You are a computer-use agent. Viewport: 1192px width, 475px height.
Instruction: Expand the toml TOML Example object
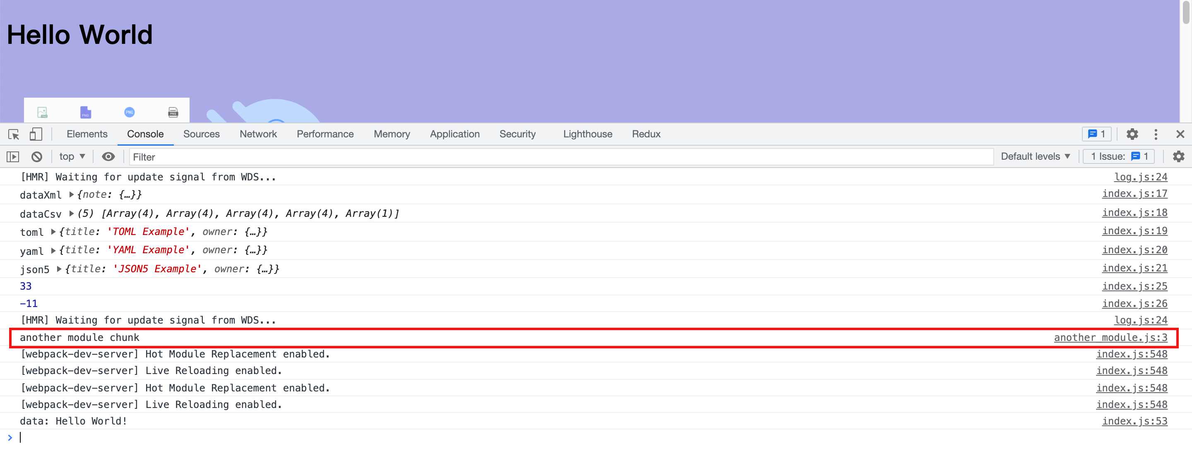[x=54, y=232]
